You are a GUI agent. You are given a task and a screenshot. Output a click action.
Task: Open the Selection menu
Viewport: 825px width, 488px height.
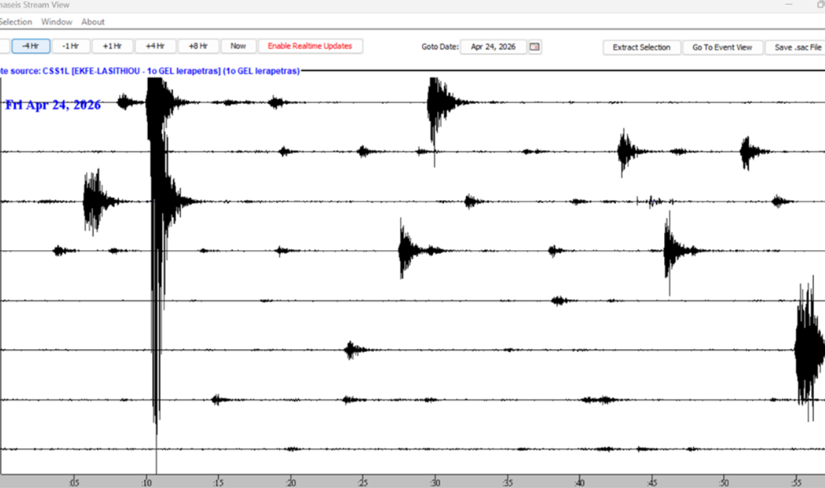15,22
